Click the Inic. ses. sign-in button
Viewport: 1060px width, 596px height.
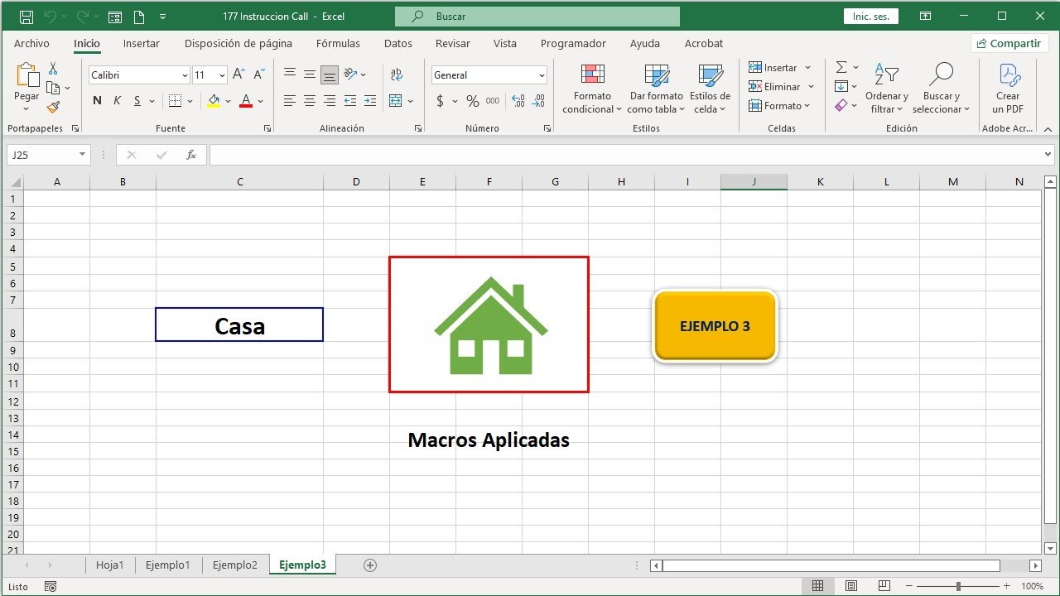point(870,17)
